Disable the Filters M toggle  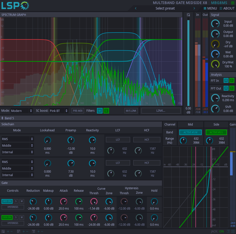tap(100, 111)
